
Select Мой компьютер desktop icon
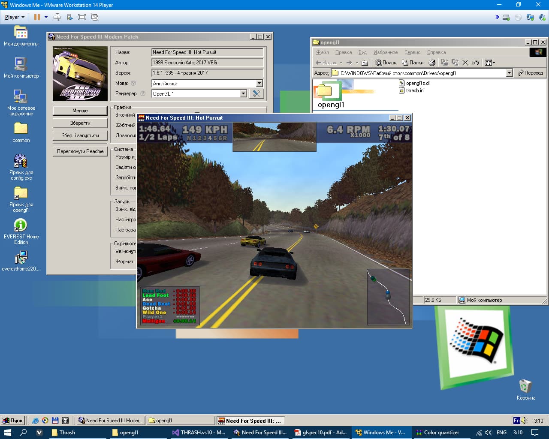coord(21,68)
